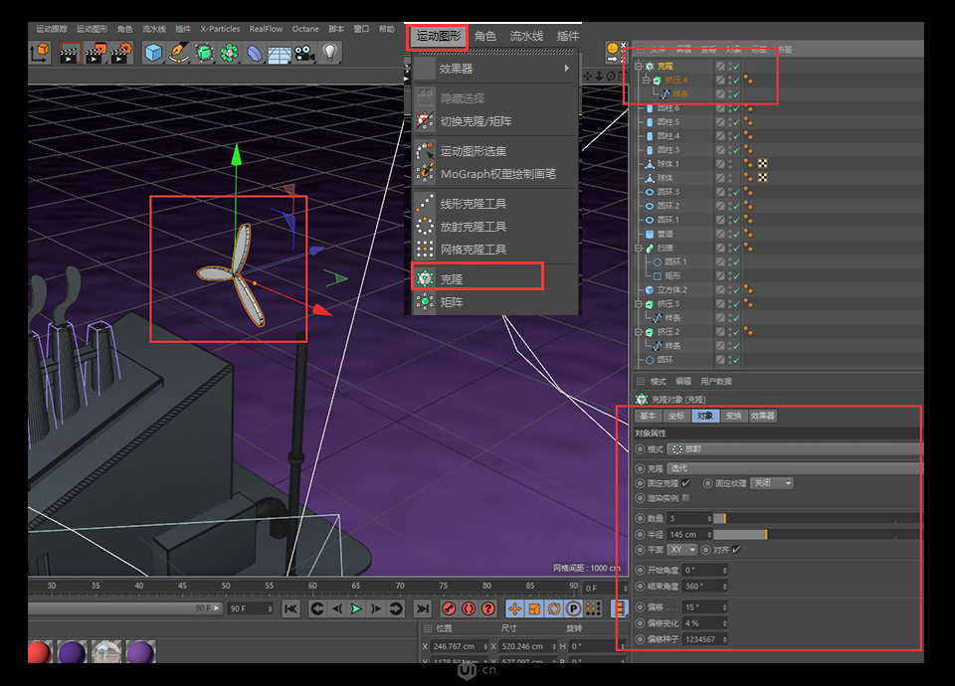955x686 pixels.
Task: Click the go-to-end-frame button in the timeline
Action: click(423, 608)
